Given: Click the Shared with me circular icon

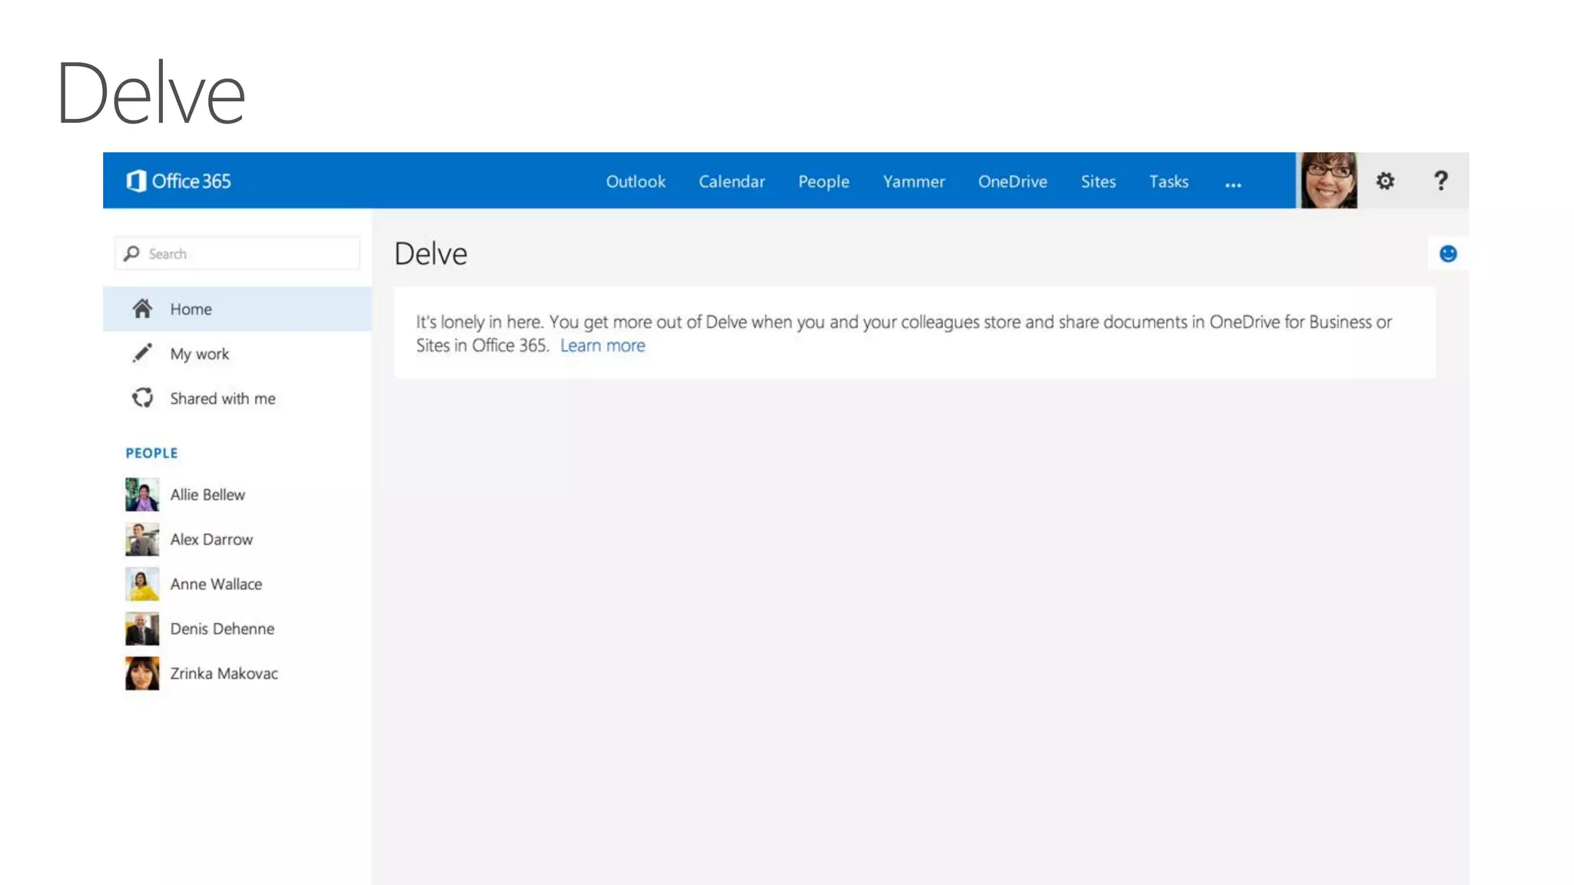Looking at the screenshot, I should pos(142,398).
